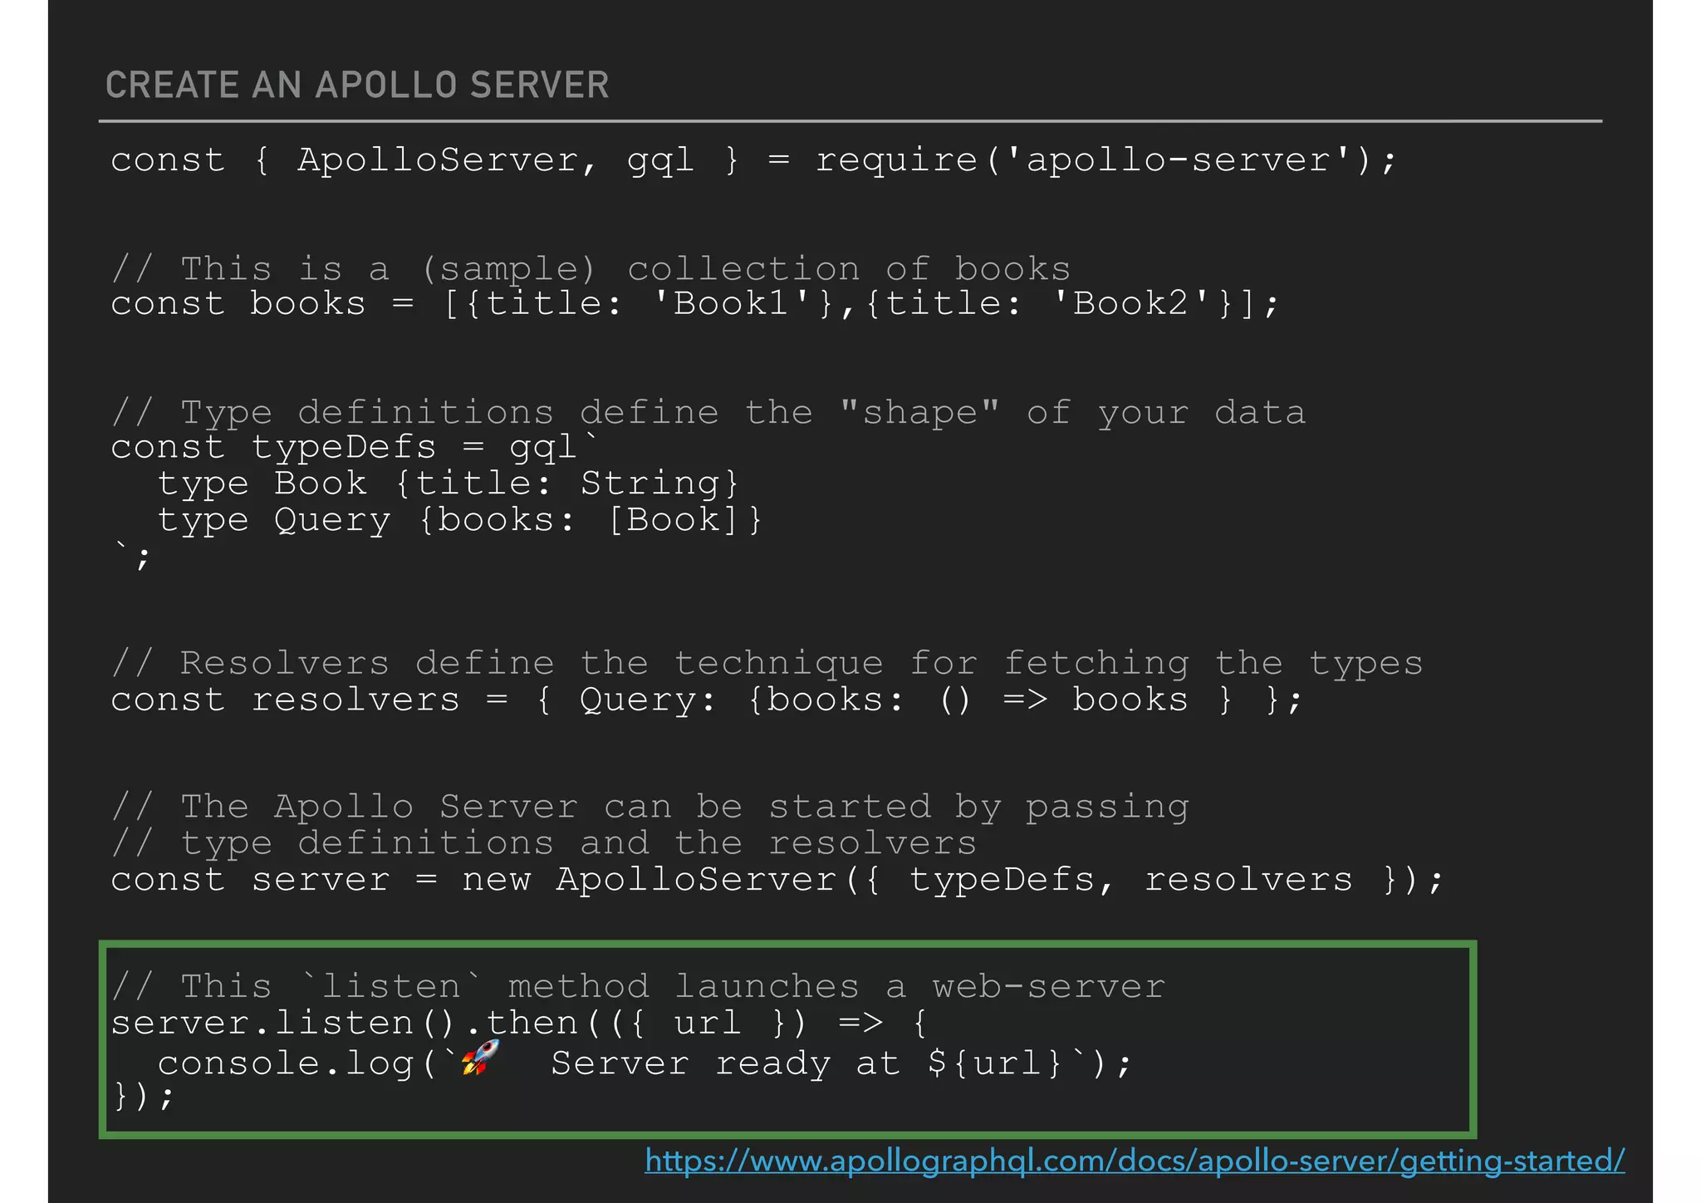Click the comment 'This is a (sample) collection of books'
The image size is (1701, 1203).
(x=591, y=269)
